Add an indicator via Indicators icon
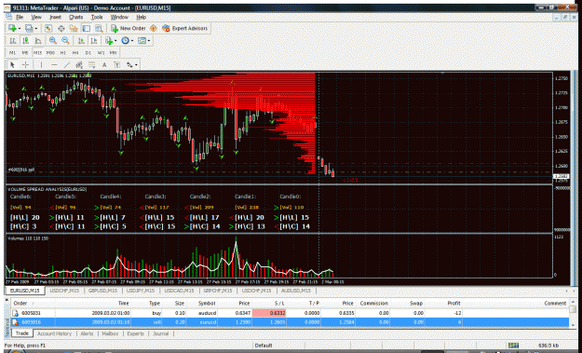Screen dimensions: 582x353 (x=109, y=40)
